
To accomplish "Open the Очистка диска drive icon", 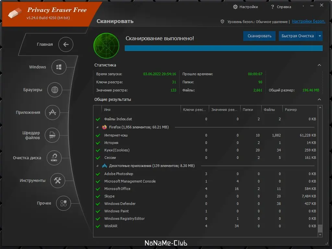I will [x=54, y=158].
